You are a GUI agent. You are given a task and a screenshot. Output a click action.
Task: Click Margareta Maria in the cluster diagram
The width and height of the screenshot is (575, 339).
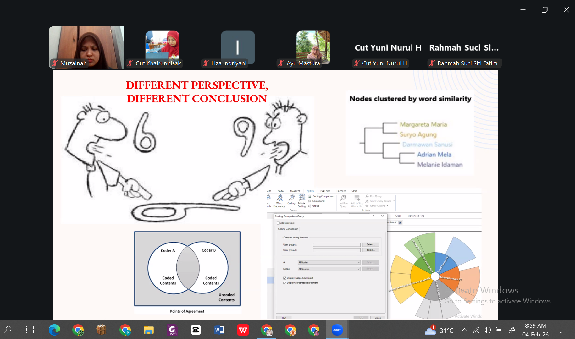click(x=423, y=124)
